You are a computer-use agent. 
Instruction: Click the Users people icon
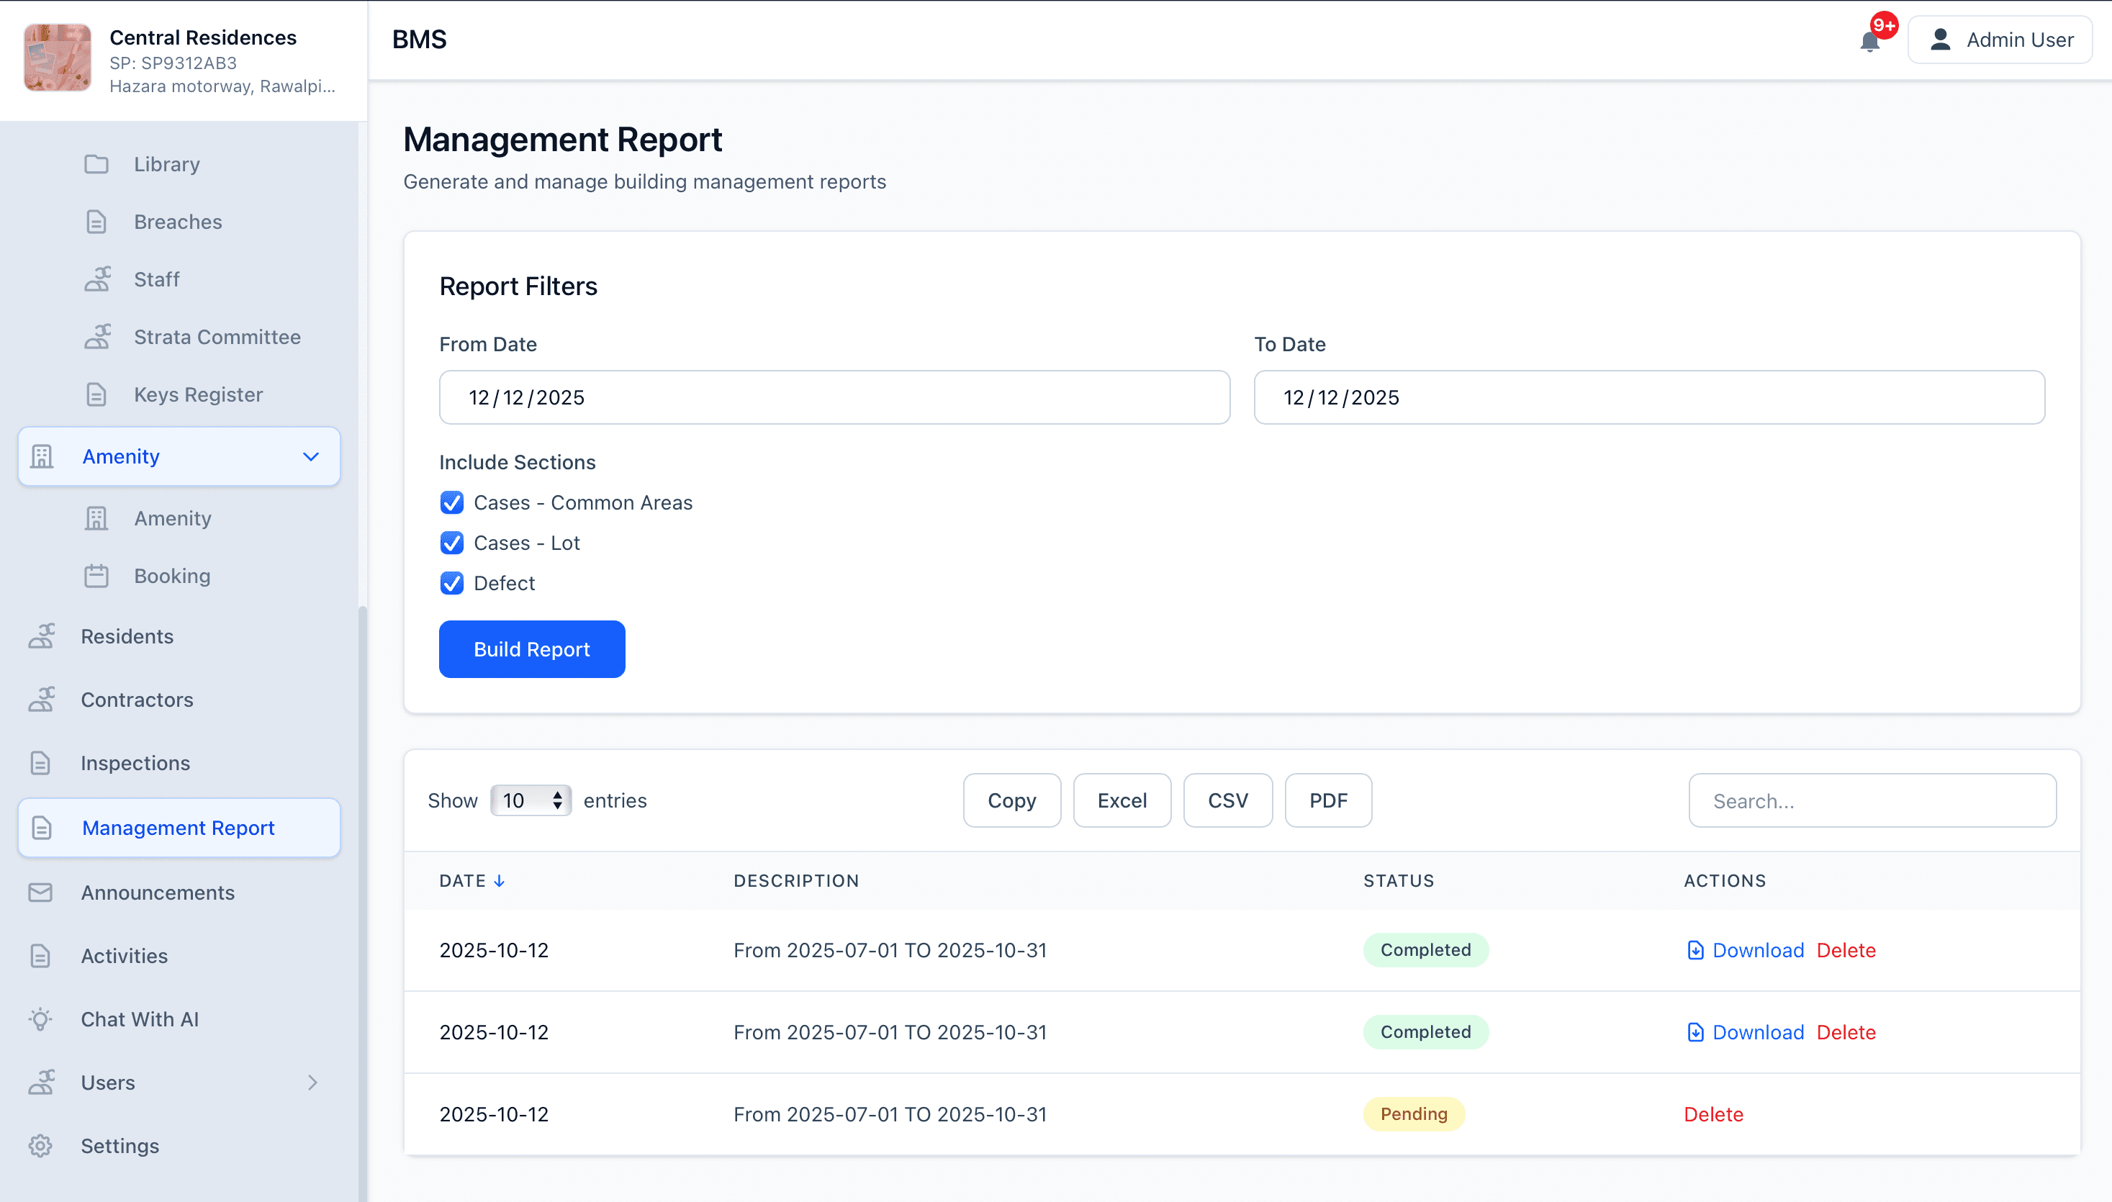click(x=41, y=1083)
